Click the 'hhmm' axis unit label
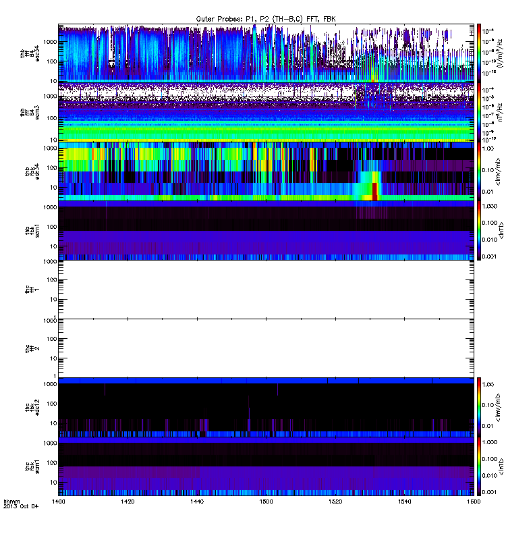 11,502
